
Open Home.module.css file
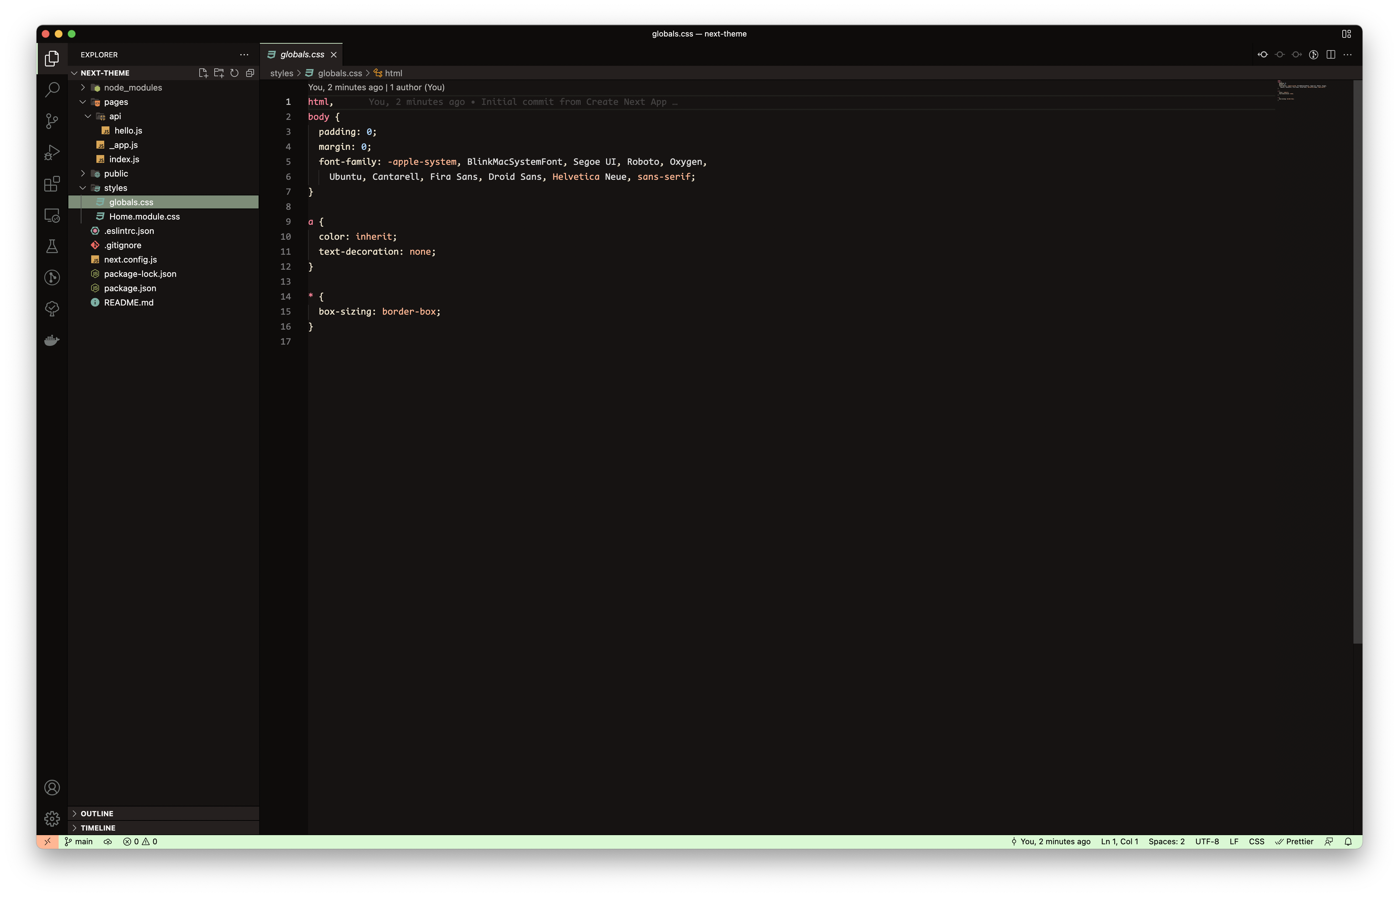coord(144,217)
